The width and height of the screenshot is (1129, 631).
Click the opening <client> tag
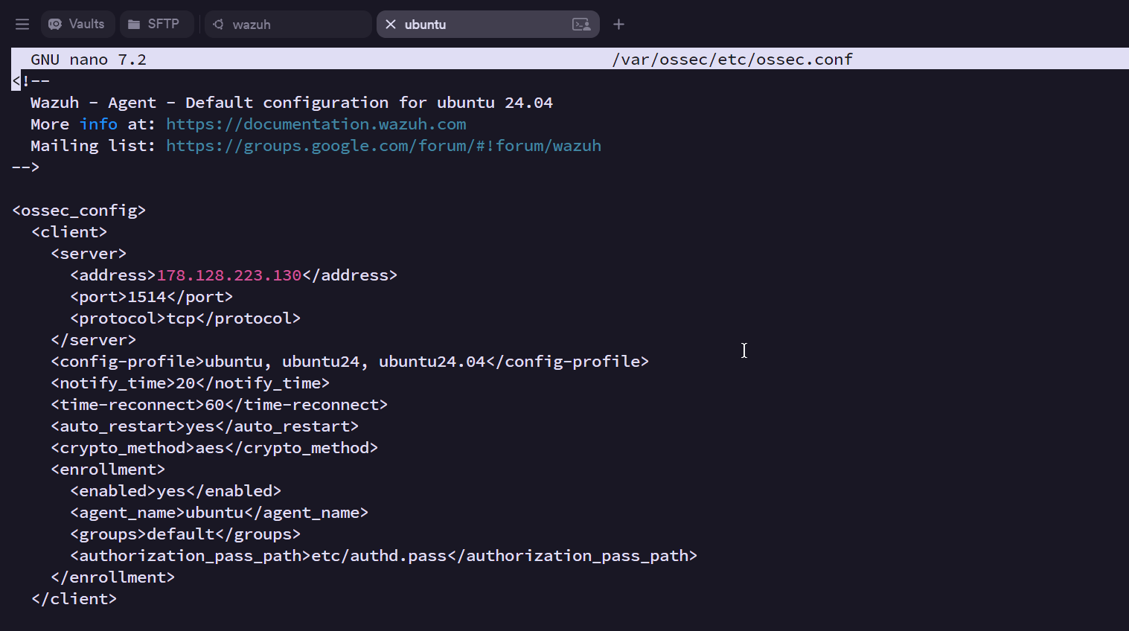69,232
